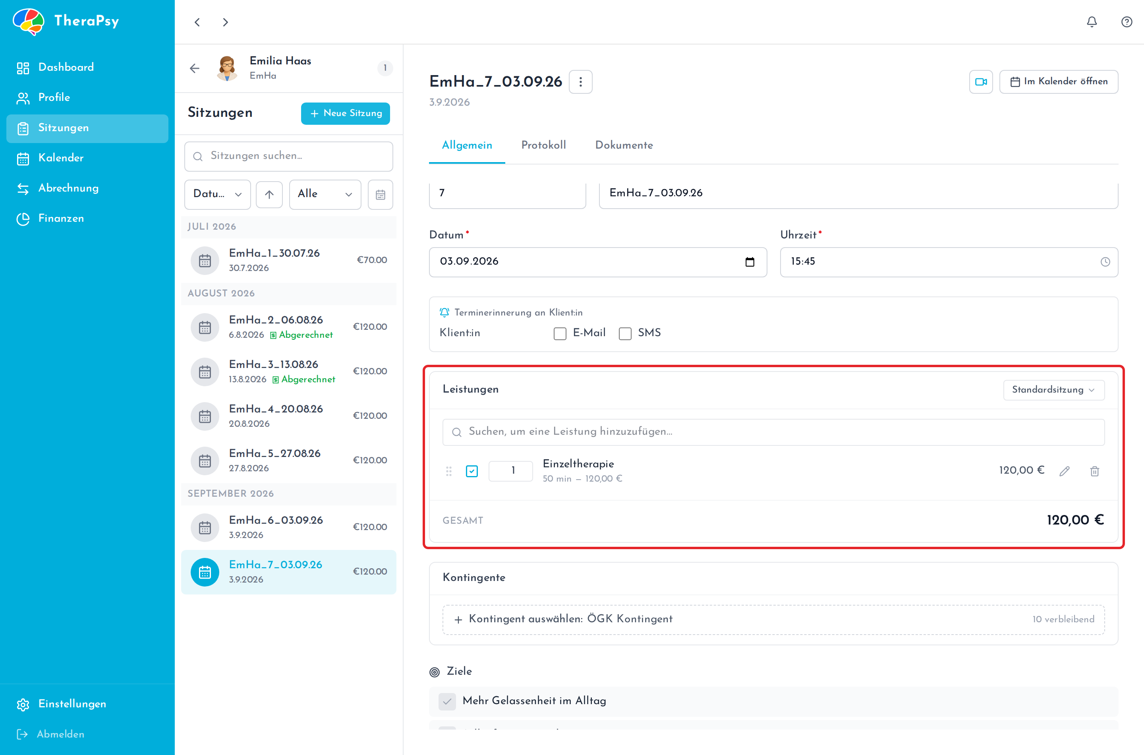The height and width of the screenshot is (755, 1144).
Task: Focus the Sitzungen suchen search field
Action: point(288,157)
